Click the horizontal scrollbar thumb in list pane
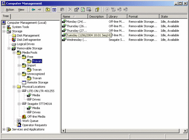 point(122,131)
